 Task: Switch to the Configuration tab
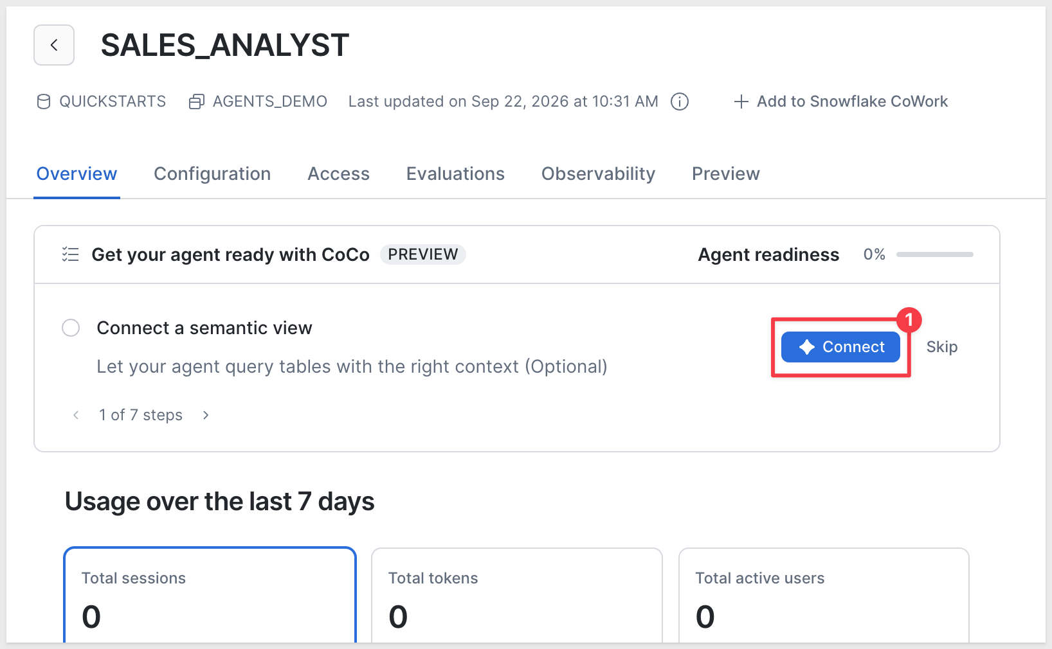(x=212, y=174)
